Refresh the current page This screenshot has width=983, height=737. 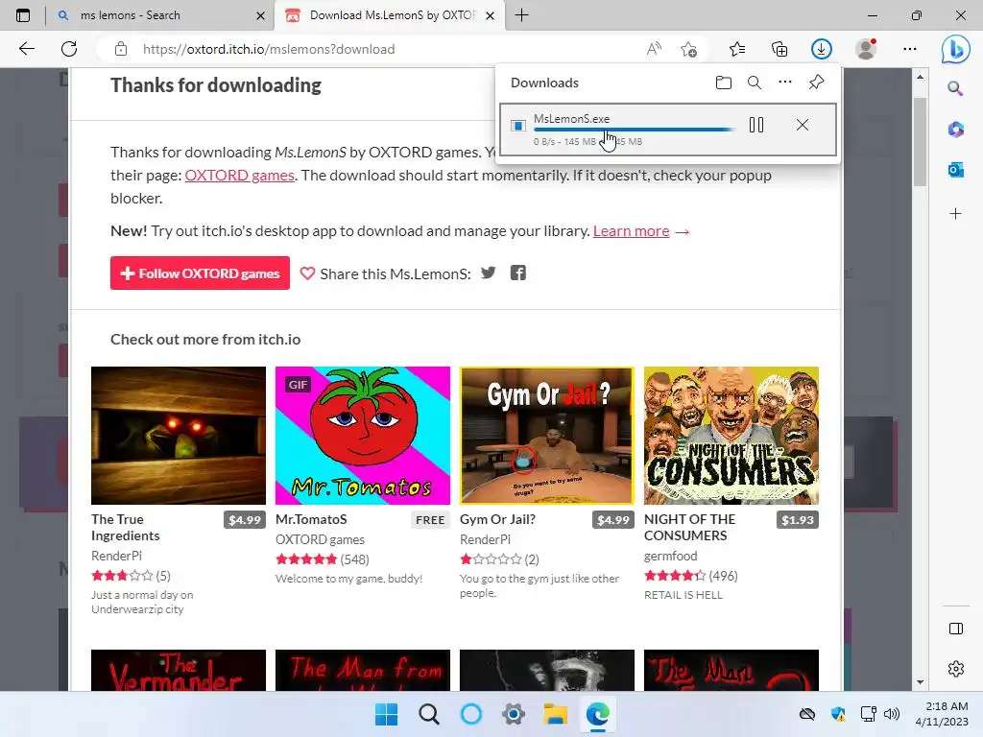(x=69, y=49)
